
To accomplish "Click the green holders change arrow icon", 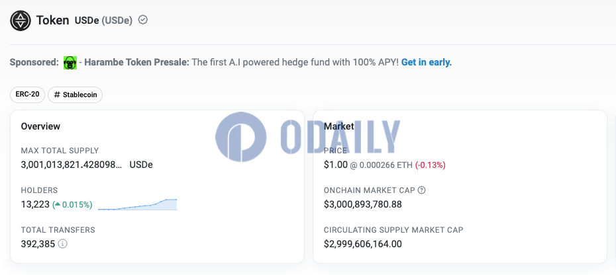I will pyautogui.click(x=58, y=204).
